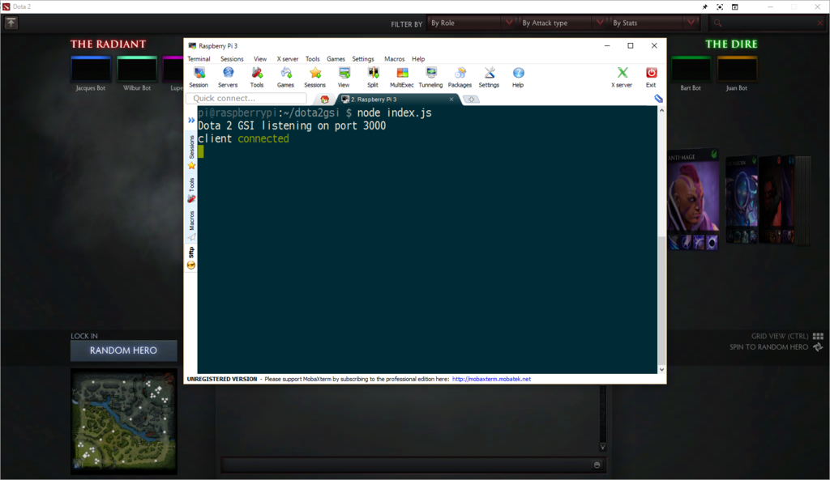The height and width of the screenshot is (480, 830).
Task: Click the Quick connect input field
Action: coord(246,99)
